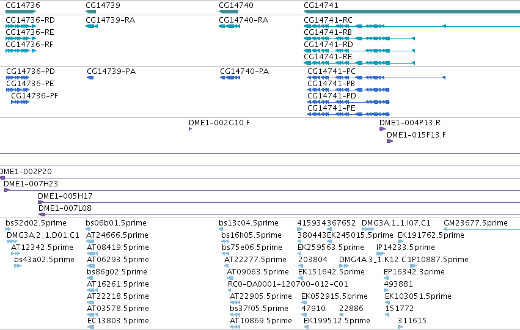Image resolution: width=520 pixels, height=330 pixels.
Task: Choose the CG14739-PA protein label
Action: point(111,71)
